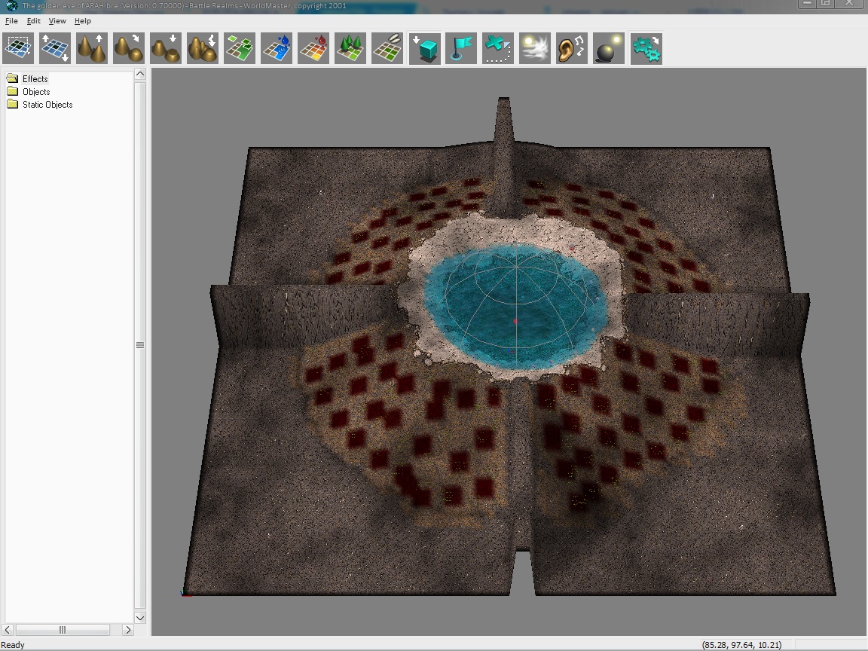
Task: Select the teal cross path tool
Action: coord(498,48)
